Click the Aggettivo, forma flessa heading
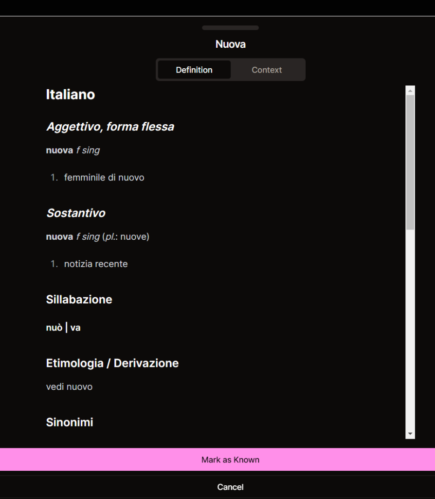This screenshot has height=499, width=435. 110,127
